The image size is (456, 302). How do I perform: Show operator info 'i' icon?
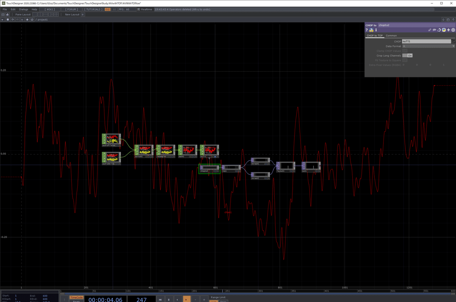coord(376,30)
